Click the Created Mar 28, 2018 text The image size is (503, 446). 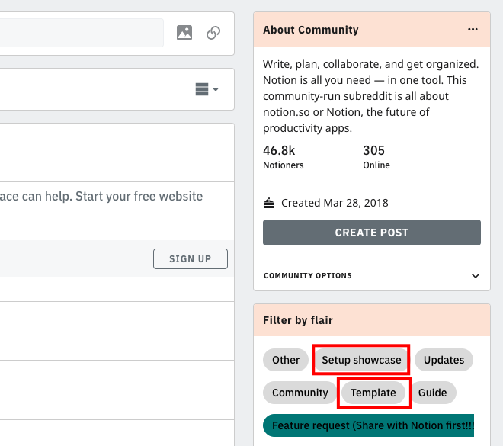click(335, 203)
